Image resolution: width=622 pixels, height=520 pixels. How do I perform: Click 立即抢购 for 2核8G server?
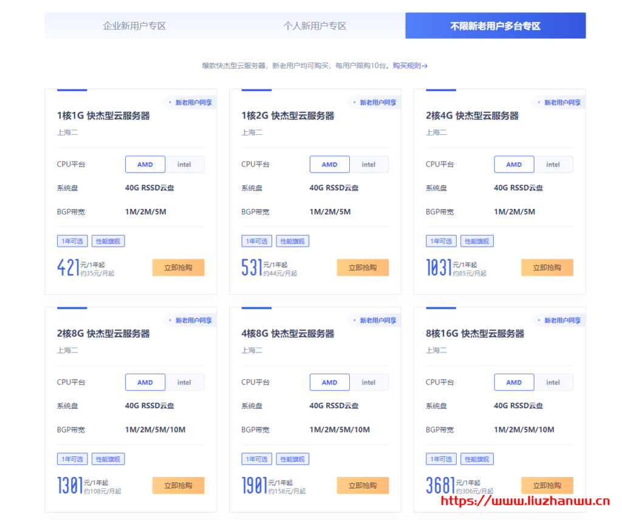click(x=179, y=485)
